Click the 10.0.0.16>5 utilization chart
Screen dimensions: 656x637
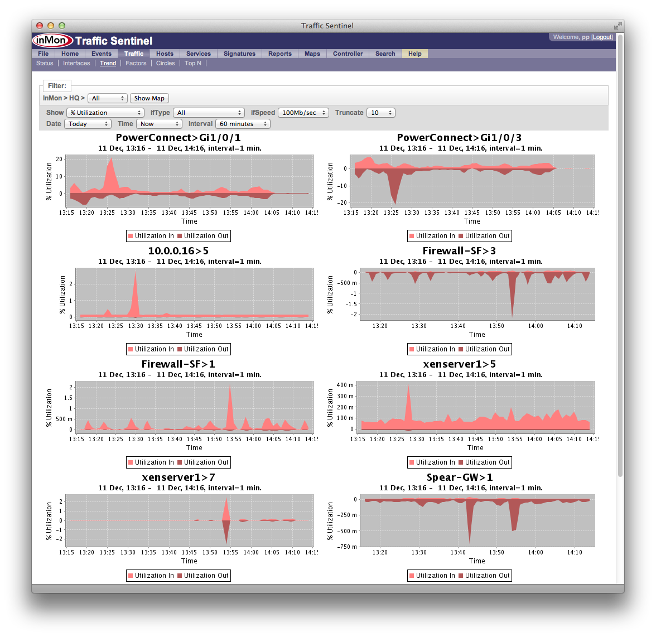point(195,294)
